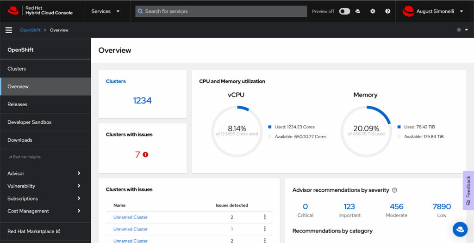
Task: Toggle the Preview off switch
Action: point(344,11)
